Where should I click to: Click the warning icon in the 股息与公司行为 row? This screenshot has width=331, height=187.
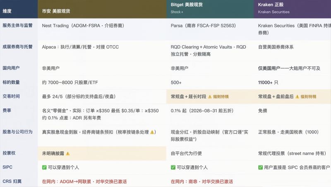[x=152, y=132]
